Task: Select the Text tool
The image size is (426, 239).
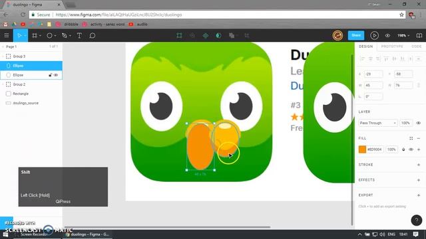Action: [x=79, y=35]
